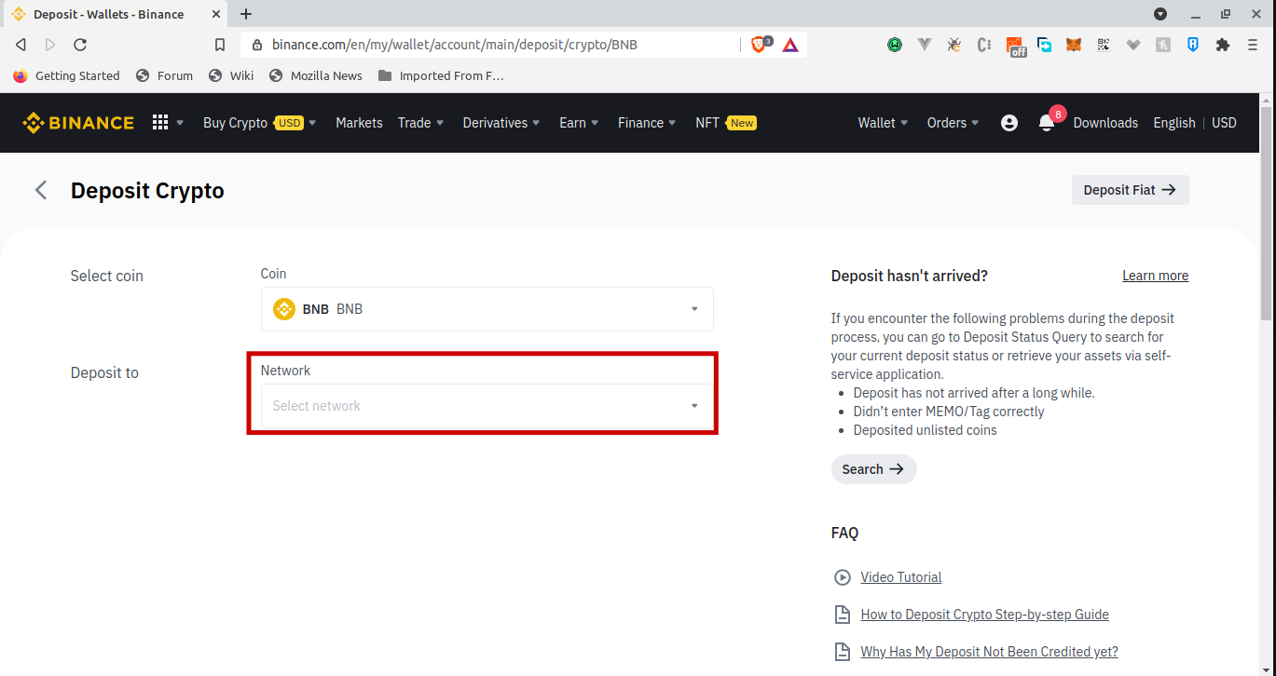Go back using the Deposit Crypto arrow

[41, 191]
